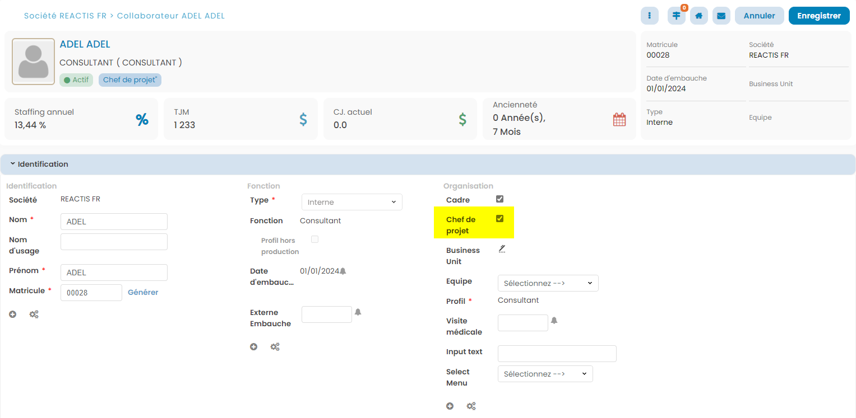The height and width of the screenshot is (418, 856).
Task: Expand the Equipe dropdown
Action: [x=548, y=283]
